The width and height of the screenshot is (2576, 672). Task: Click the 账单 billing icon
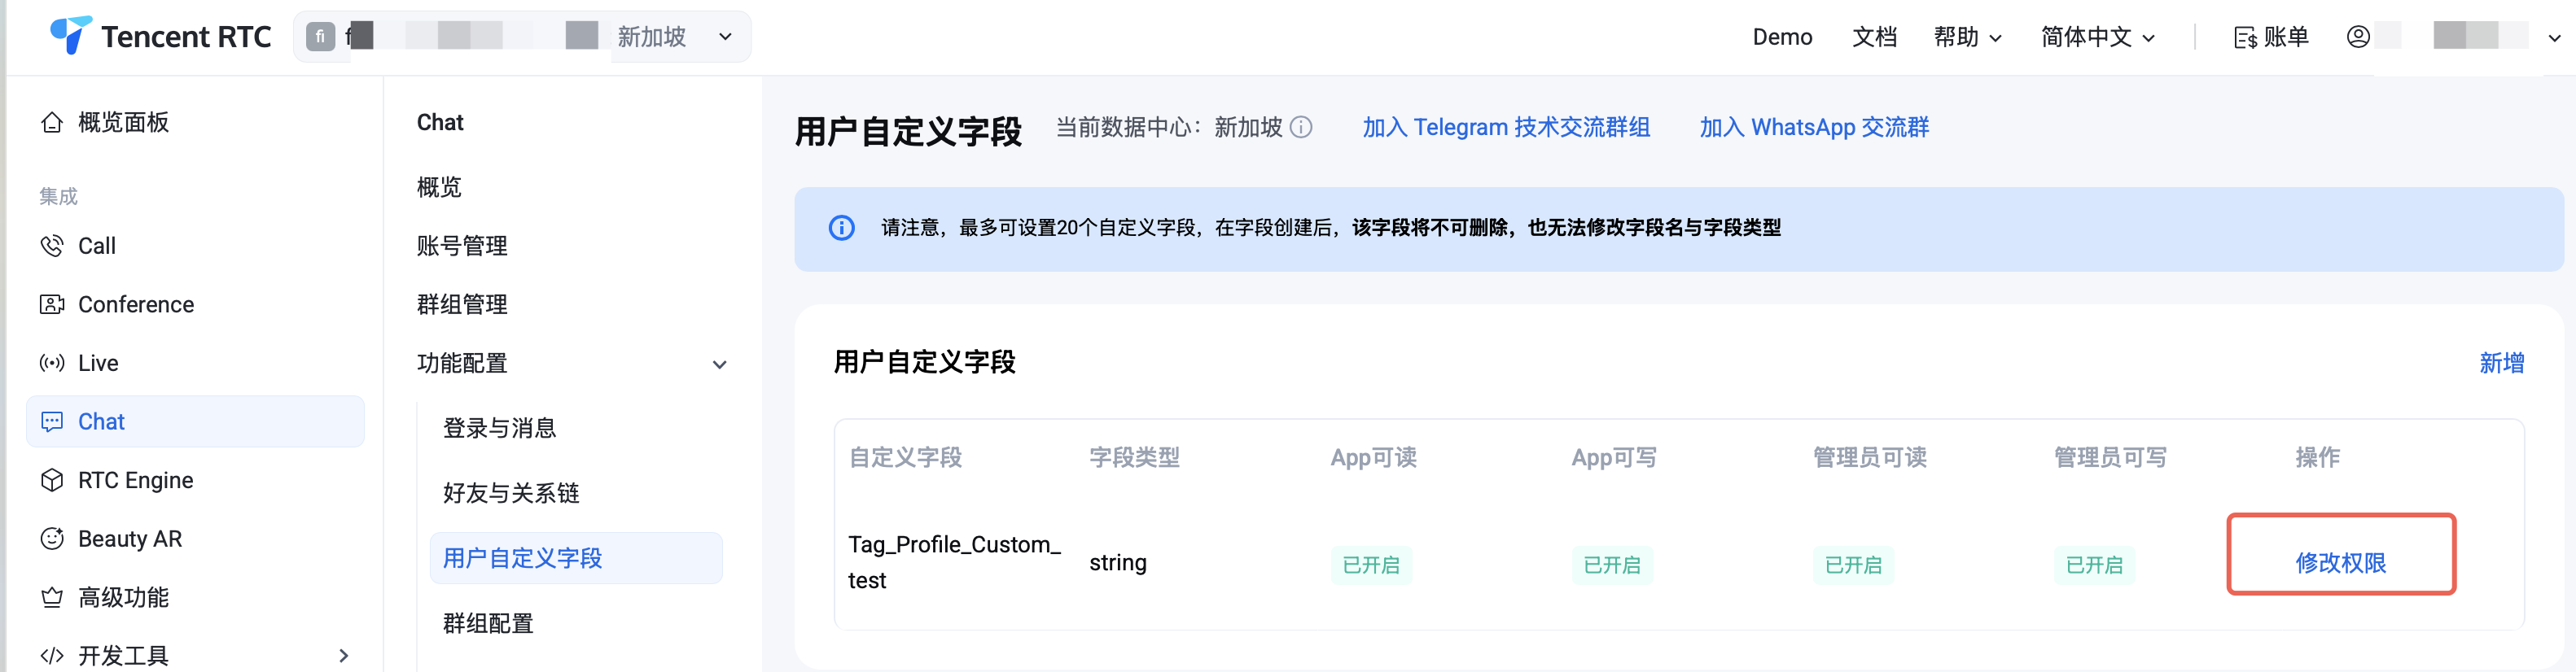point(2245,38)
